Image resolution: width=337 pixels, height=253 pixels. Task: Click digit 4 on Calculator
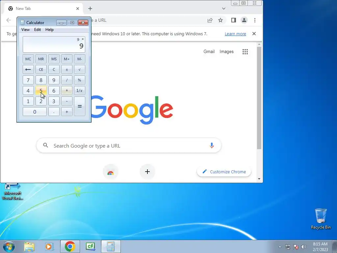28,91
